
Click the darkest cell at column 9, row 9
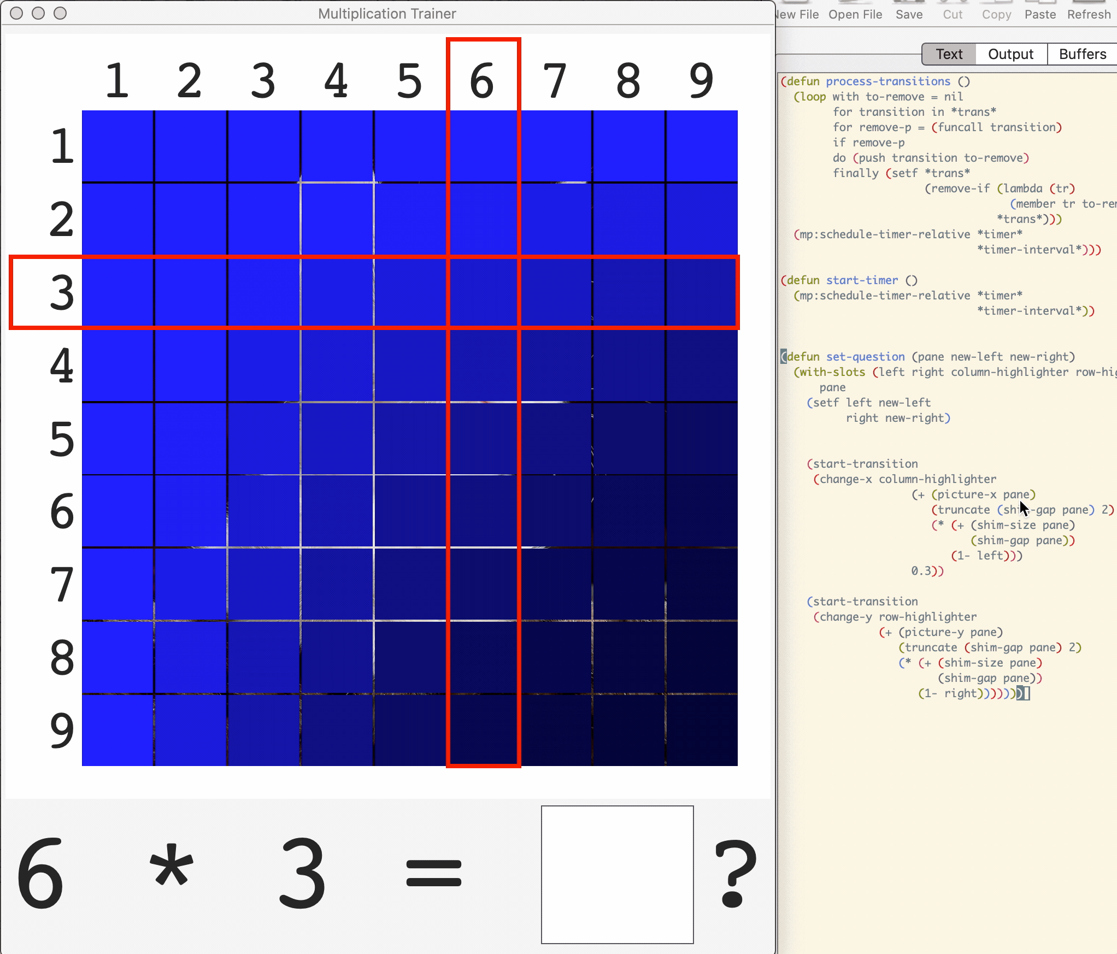coord(702,731)
